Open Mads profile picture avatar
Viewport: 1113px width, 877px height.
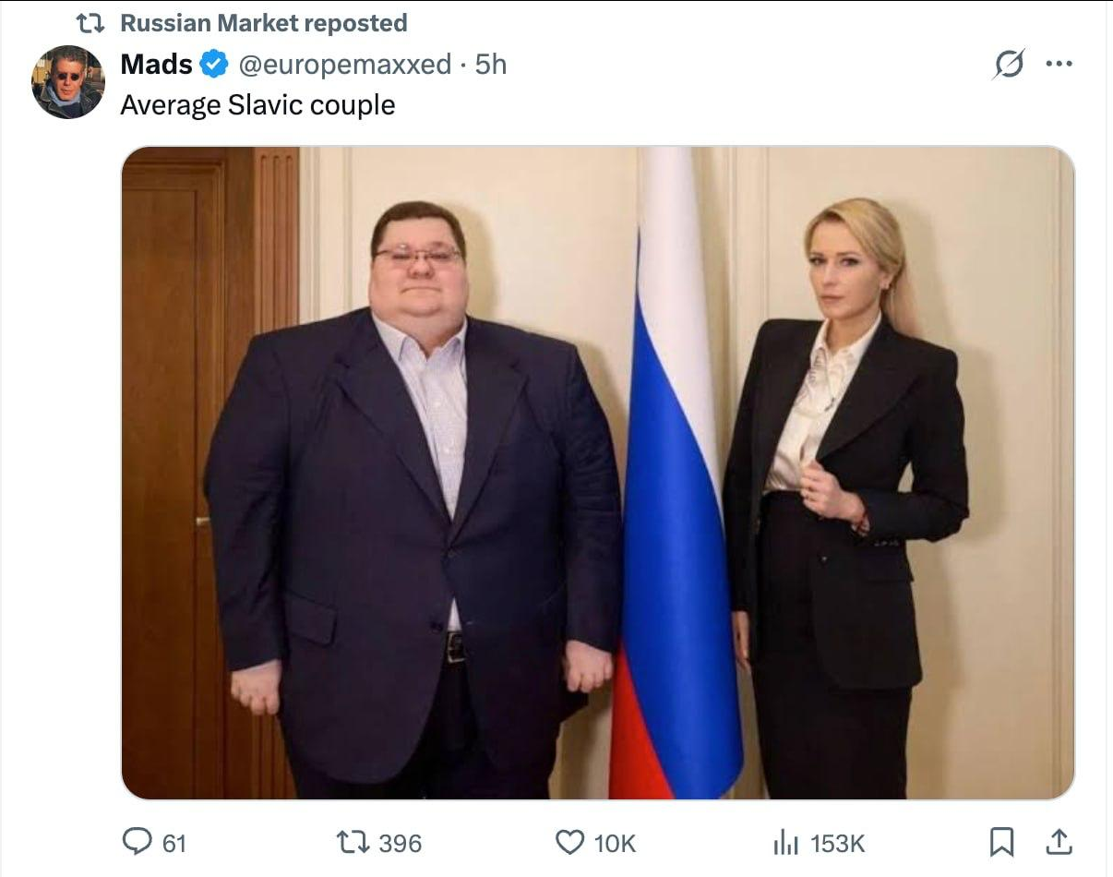(68, 82)
